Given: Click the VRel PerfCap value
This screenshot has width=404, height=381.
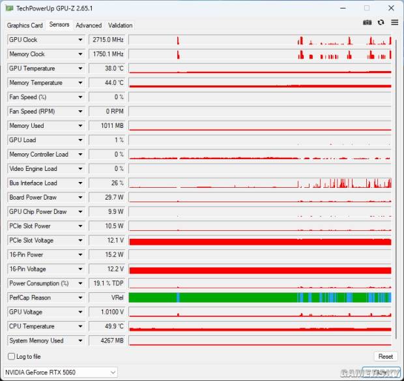Looking at the screenshot, I should click(107, 297).
